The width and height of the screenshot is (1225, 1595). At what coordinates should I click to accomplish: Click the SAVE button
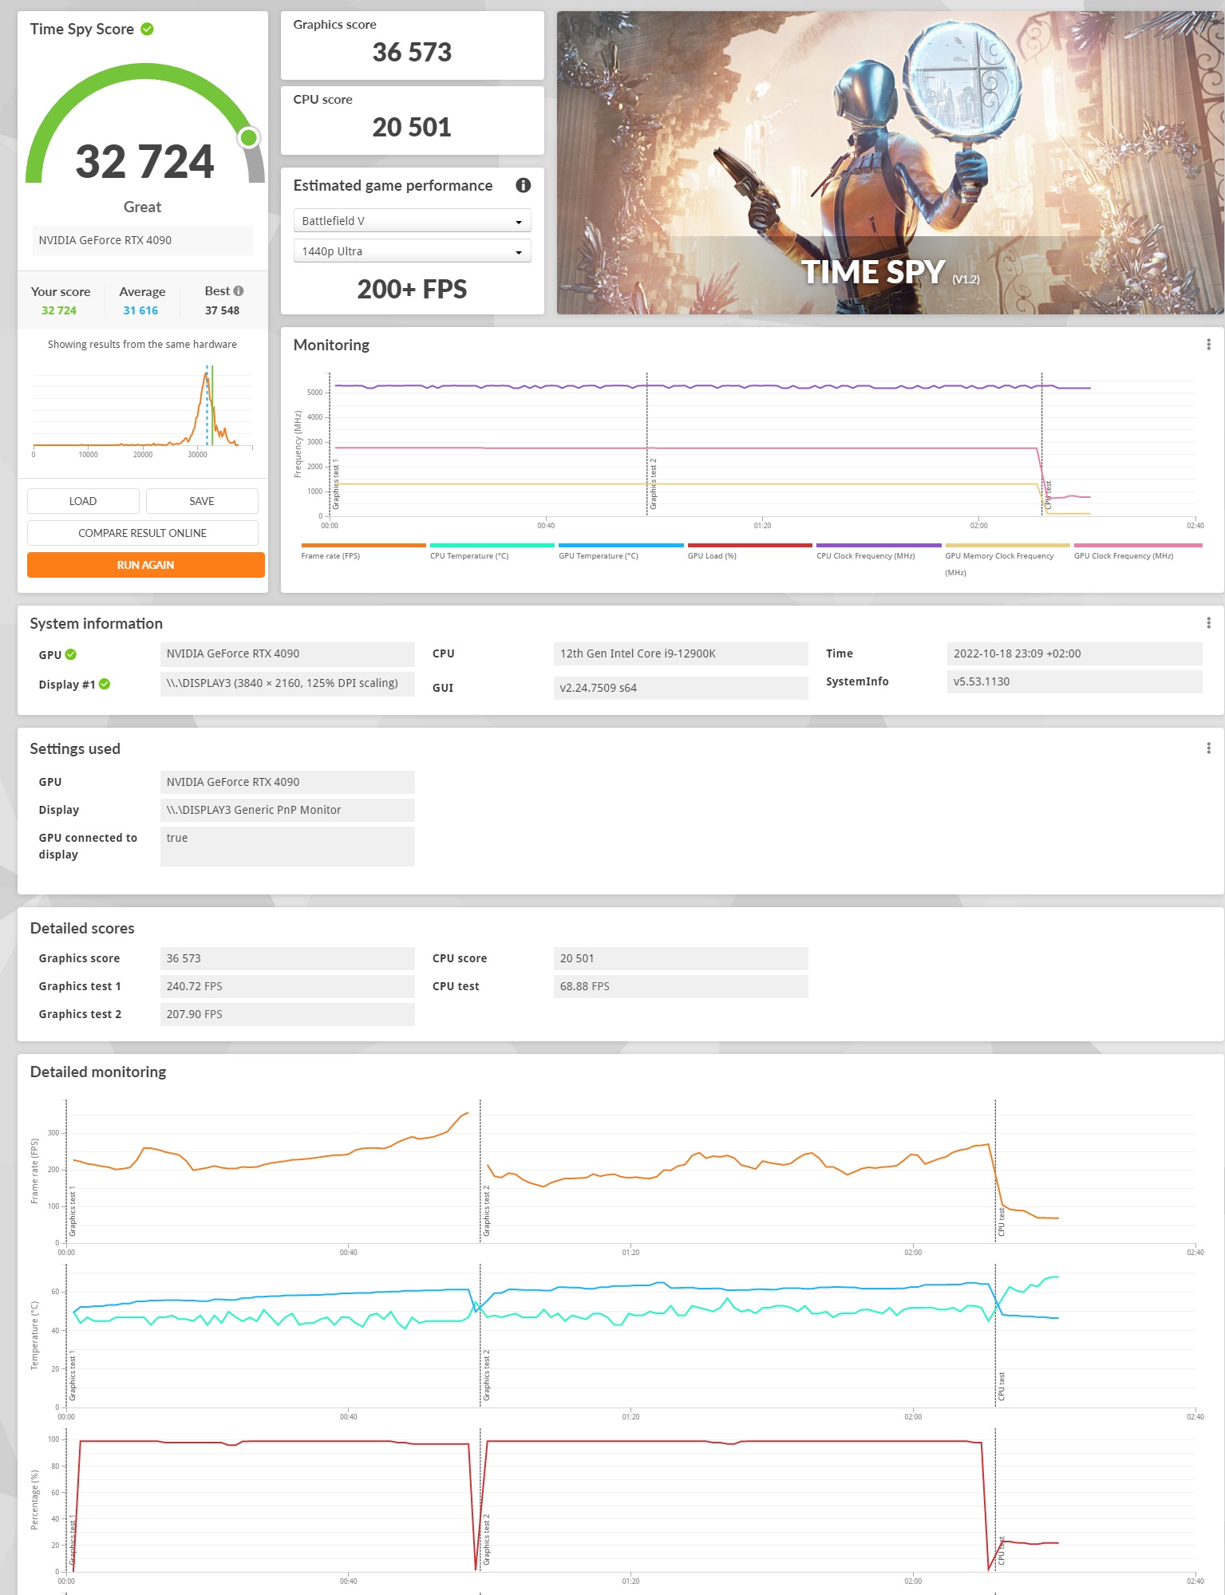(x=202, y=501)
